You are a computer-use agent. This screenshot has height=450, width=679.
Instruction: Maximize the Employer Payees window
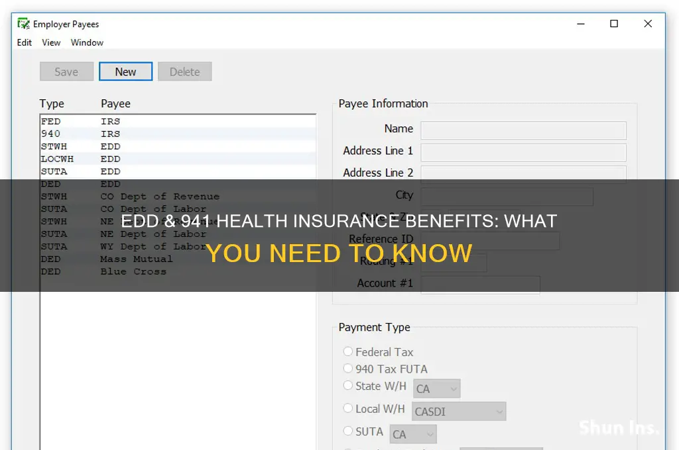pyautogui.click(x=614, y=24)
